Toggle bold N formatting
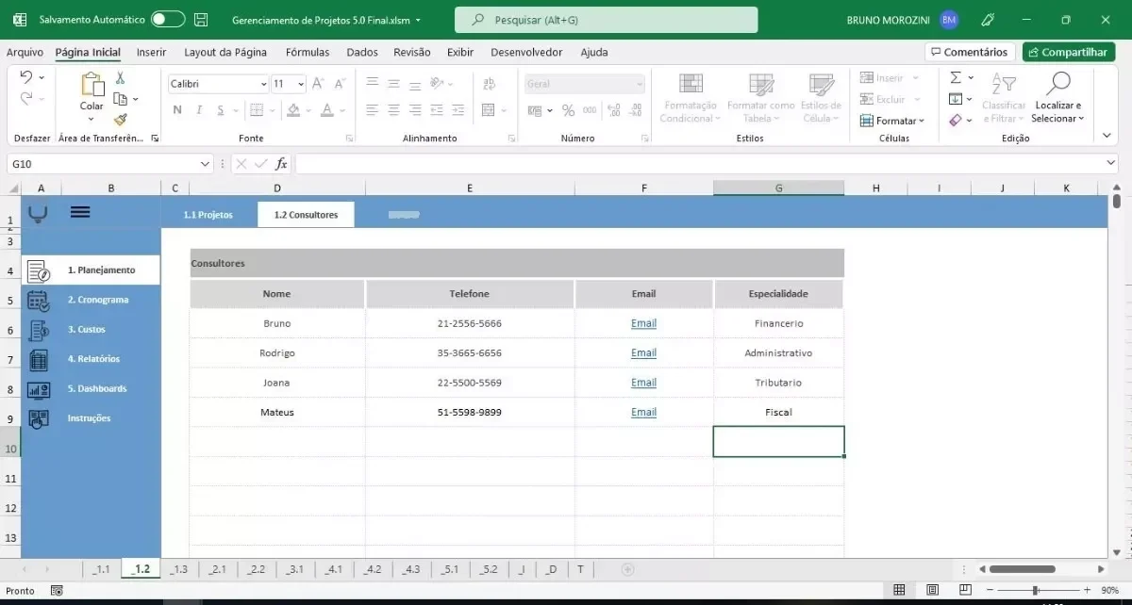This screenshot has width=1132, height=605. (177, 110)
